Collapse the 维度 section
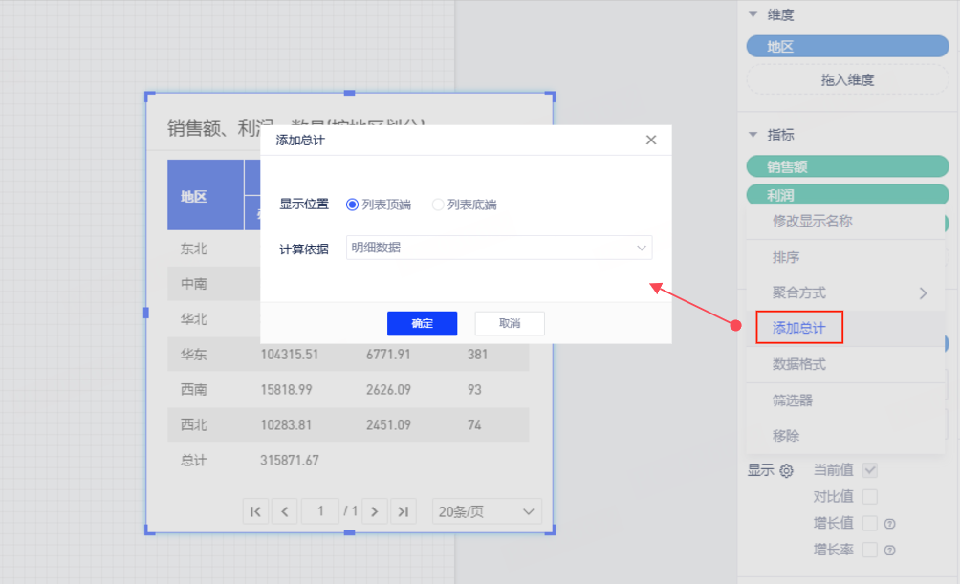The height and width of the screenshot is (584, 960). point(753,14)
